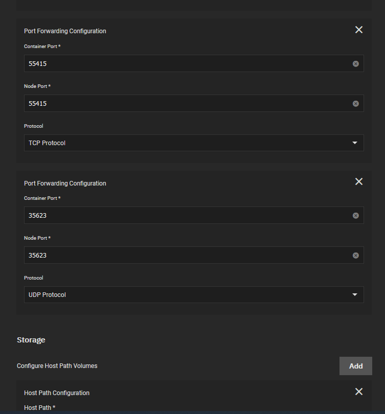
Task: Click the arrow on the UDP Protocol selector
Action: tap(355, 295)
